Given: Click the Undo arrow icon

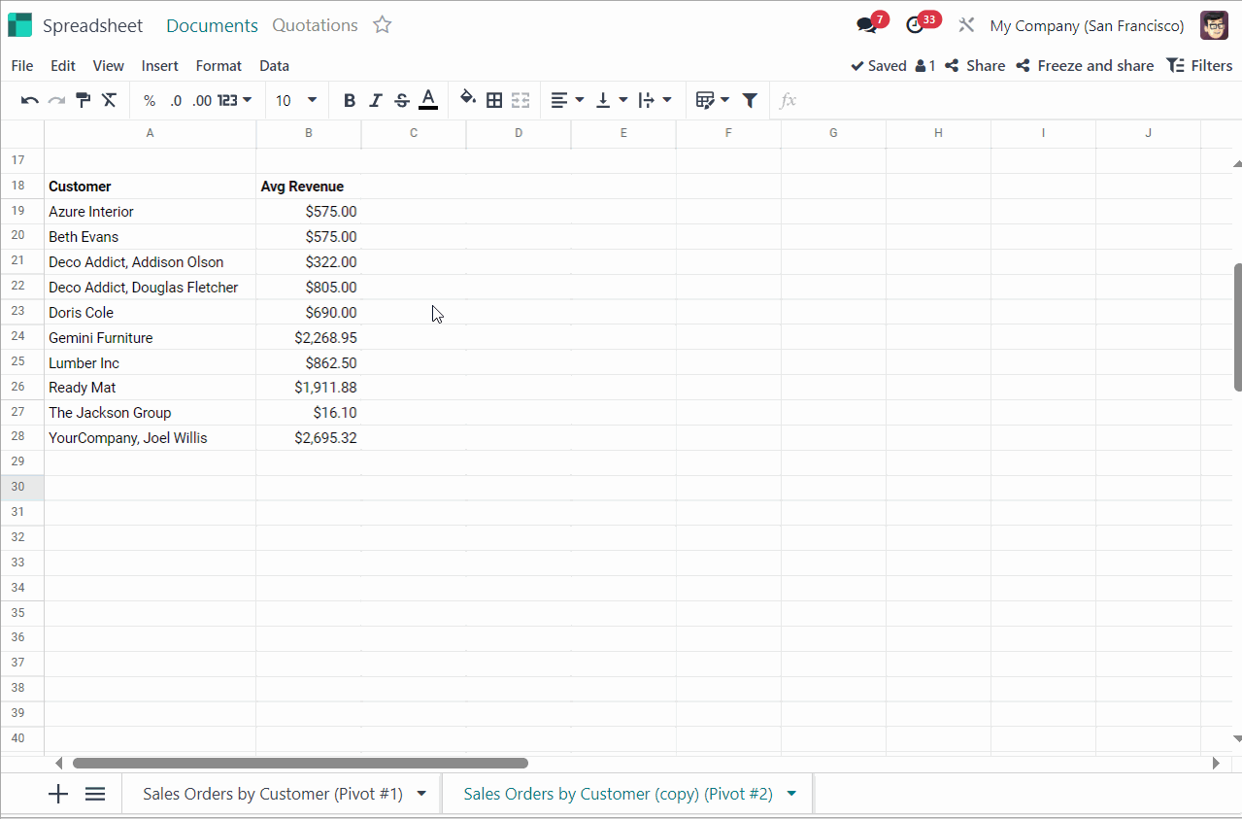Looking at the screenshot, I should [30, 100].
